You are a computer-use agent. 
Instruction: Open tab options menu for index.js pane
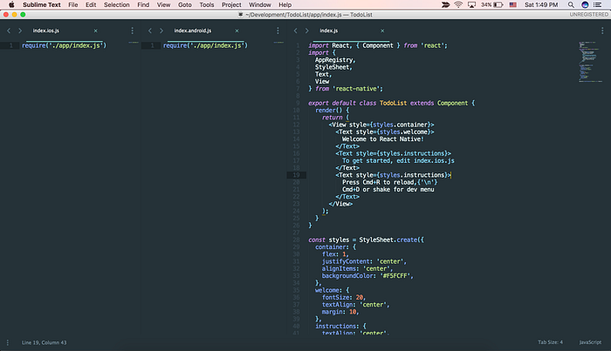point(602,30)
